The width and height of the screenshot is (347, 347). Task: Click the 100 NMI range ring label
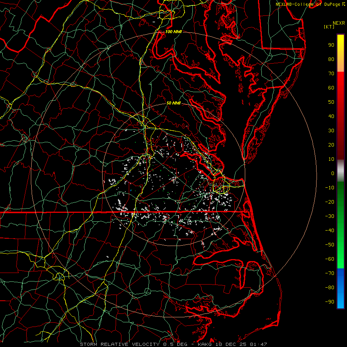[173, 32]
